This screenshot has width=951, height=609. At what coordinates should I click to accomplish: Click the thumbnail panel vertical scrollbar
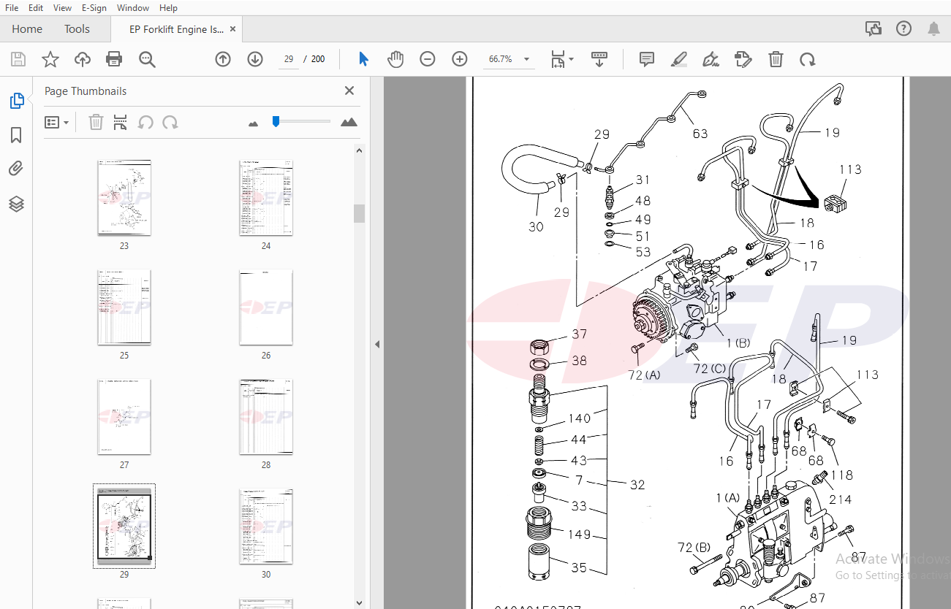[359, 213]
